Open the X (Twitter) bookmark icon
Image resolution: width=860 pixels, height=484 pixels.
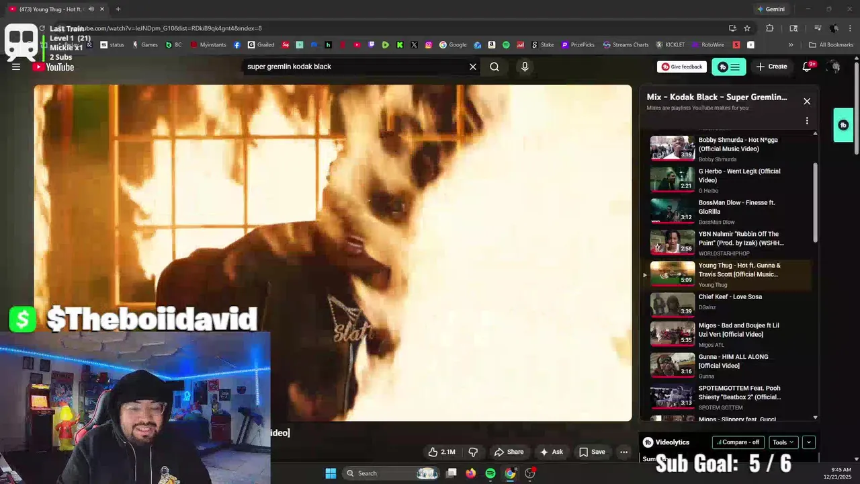[x=414, y=45]
